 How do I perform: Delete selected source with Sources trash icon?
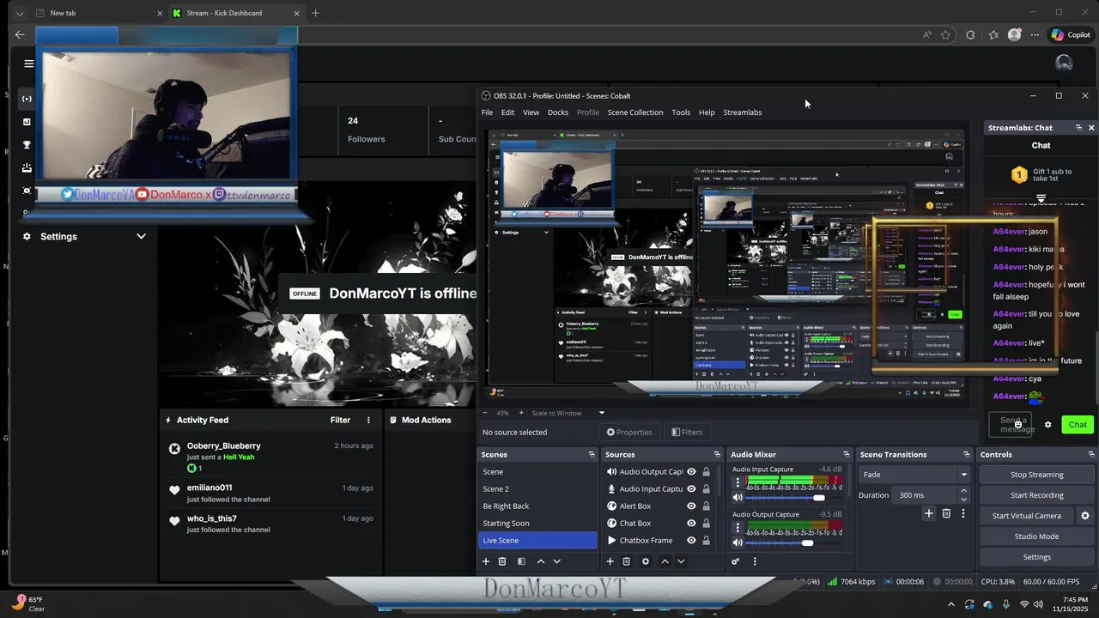tap(626, 561)
